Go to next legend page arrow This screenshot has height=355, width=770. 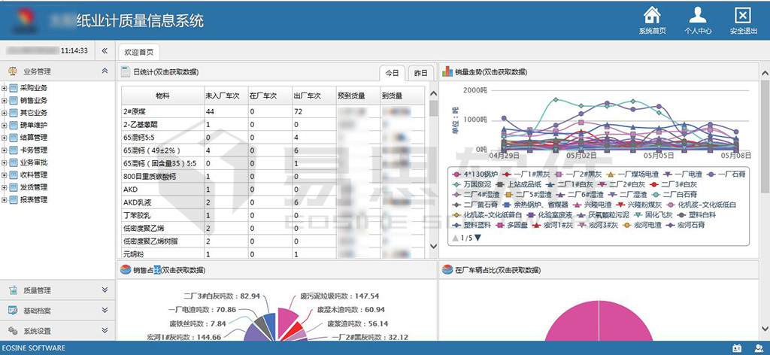click(477, 238)
